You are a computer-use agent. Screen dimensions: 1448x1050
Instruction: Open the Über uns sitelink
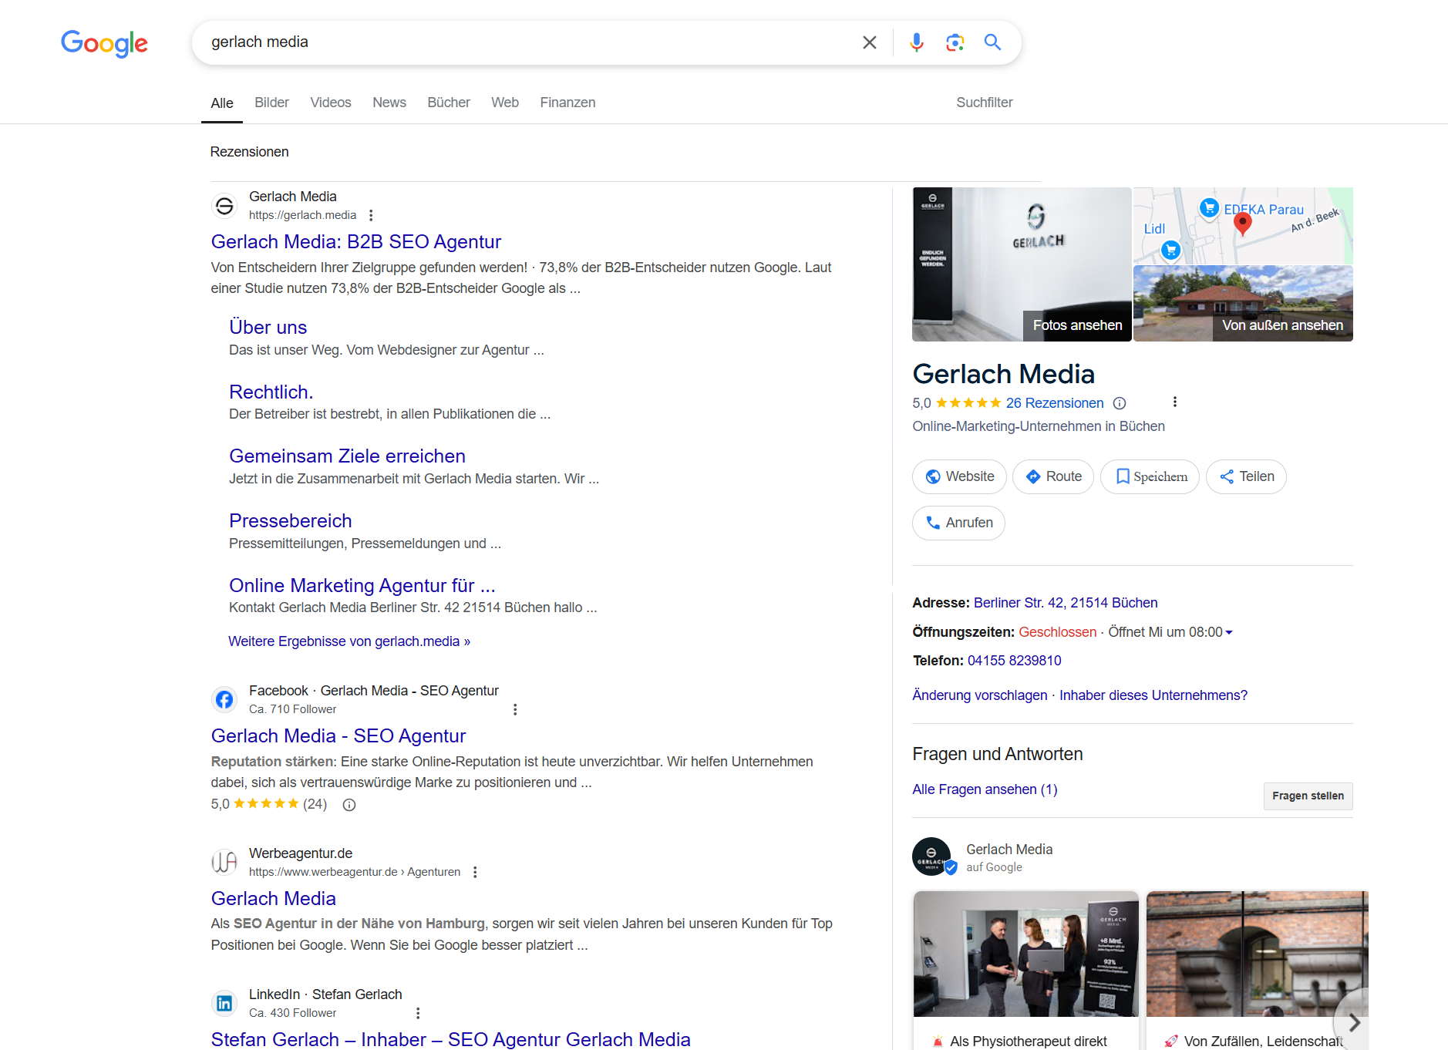(268, 327)
